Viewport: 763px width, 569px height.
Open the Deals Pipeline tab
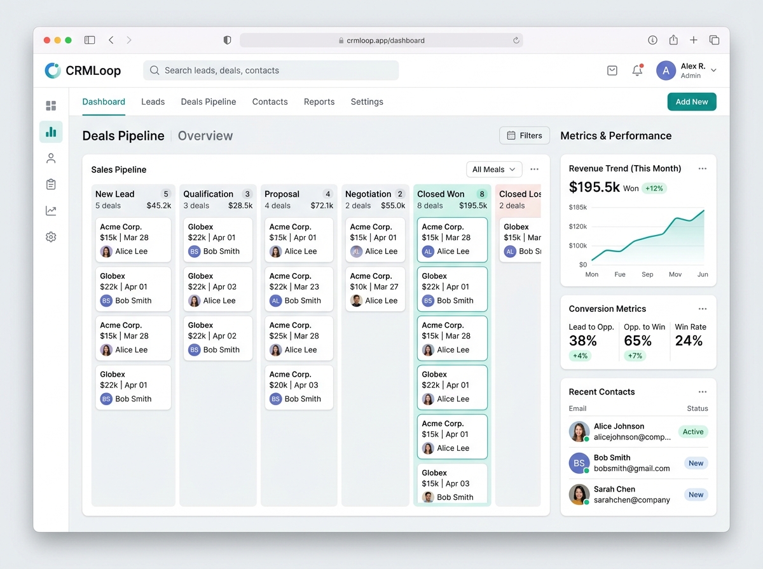209,102
